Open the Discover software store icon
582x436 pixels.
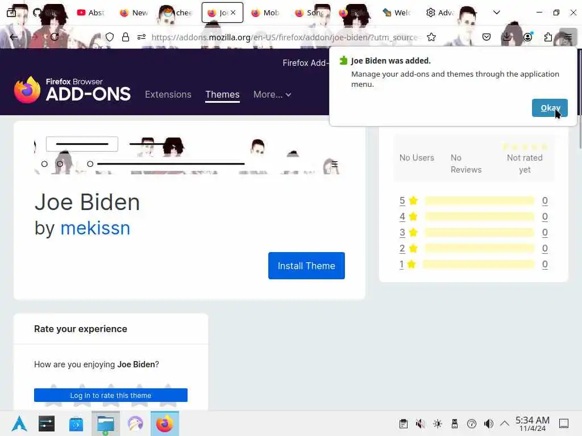[76, 424]
